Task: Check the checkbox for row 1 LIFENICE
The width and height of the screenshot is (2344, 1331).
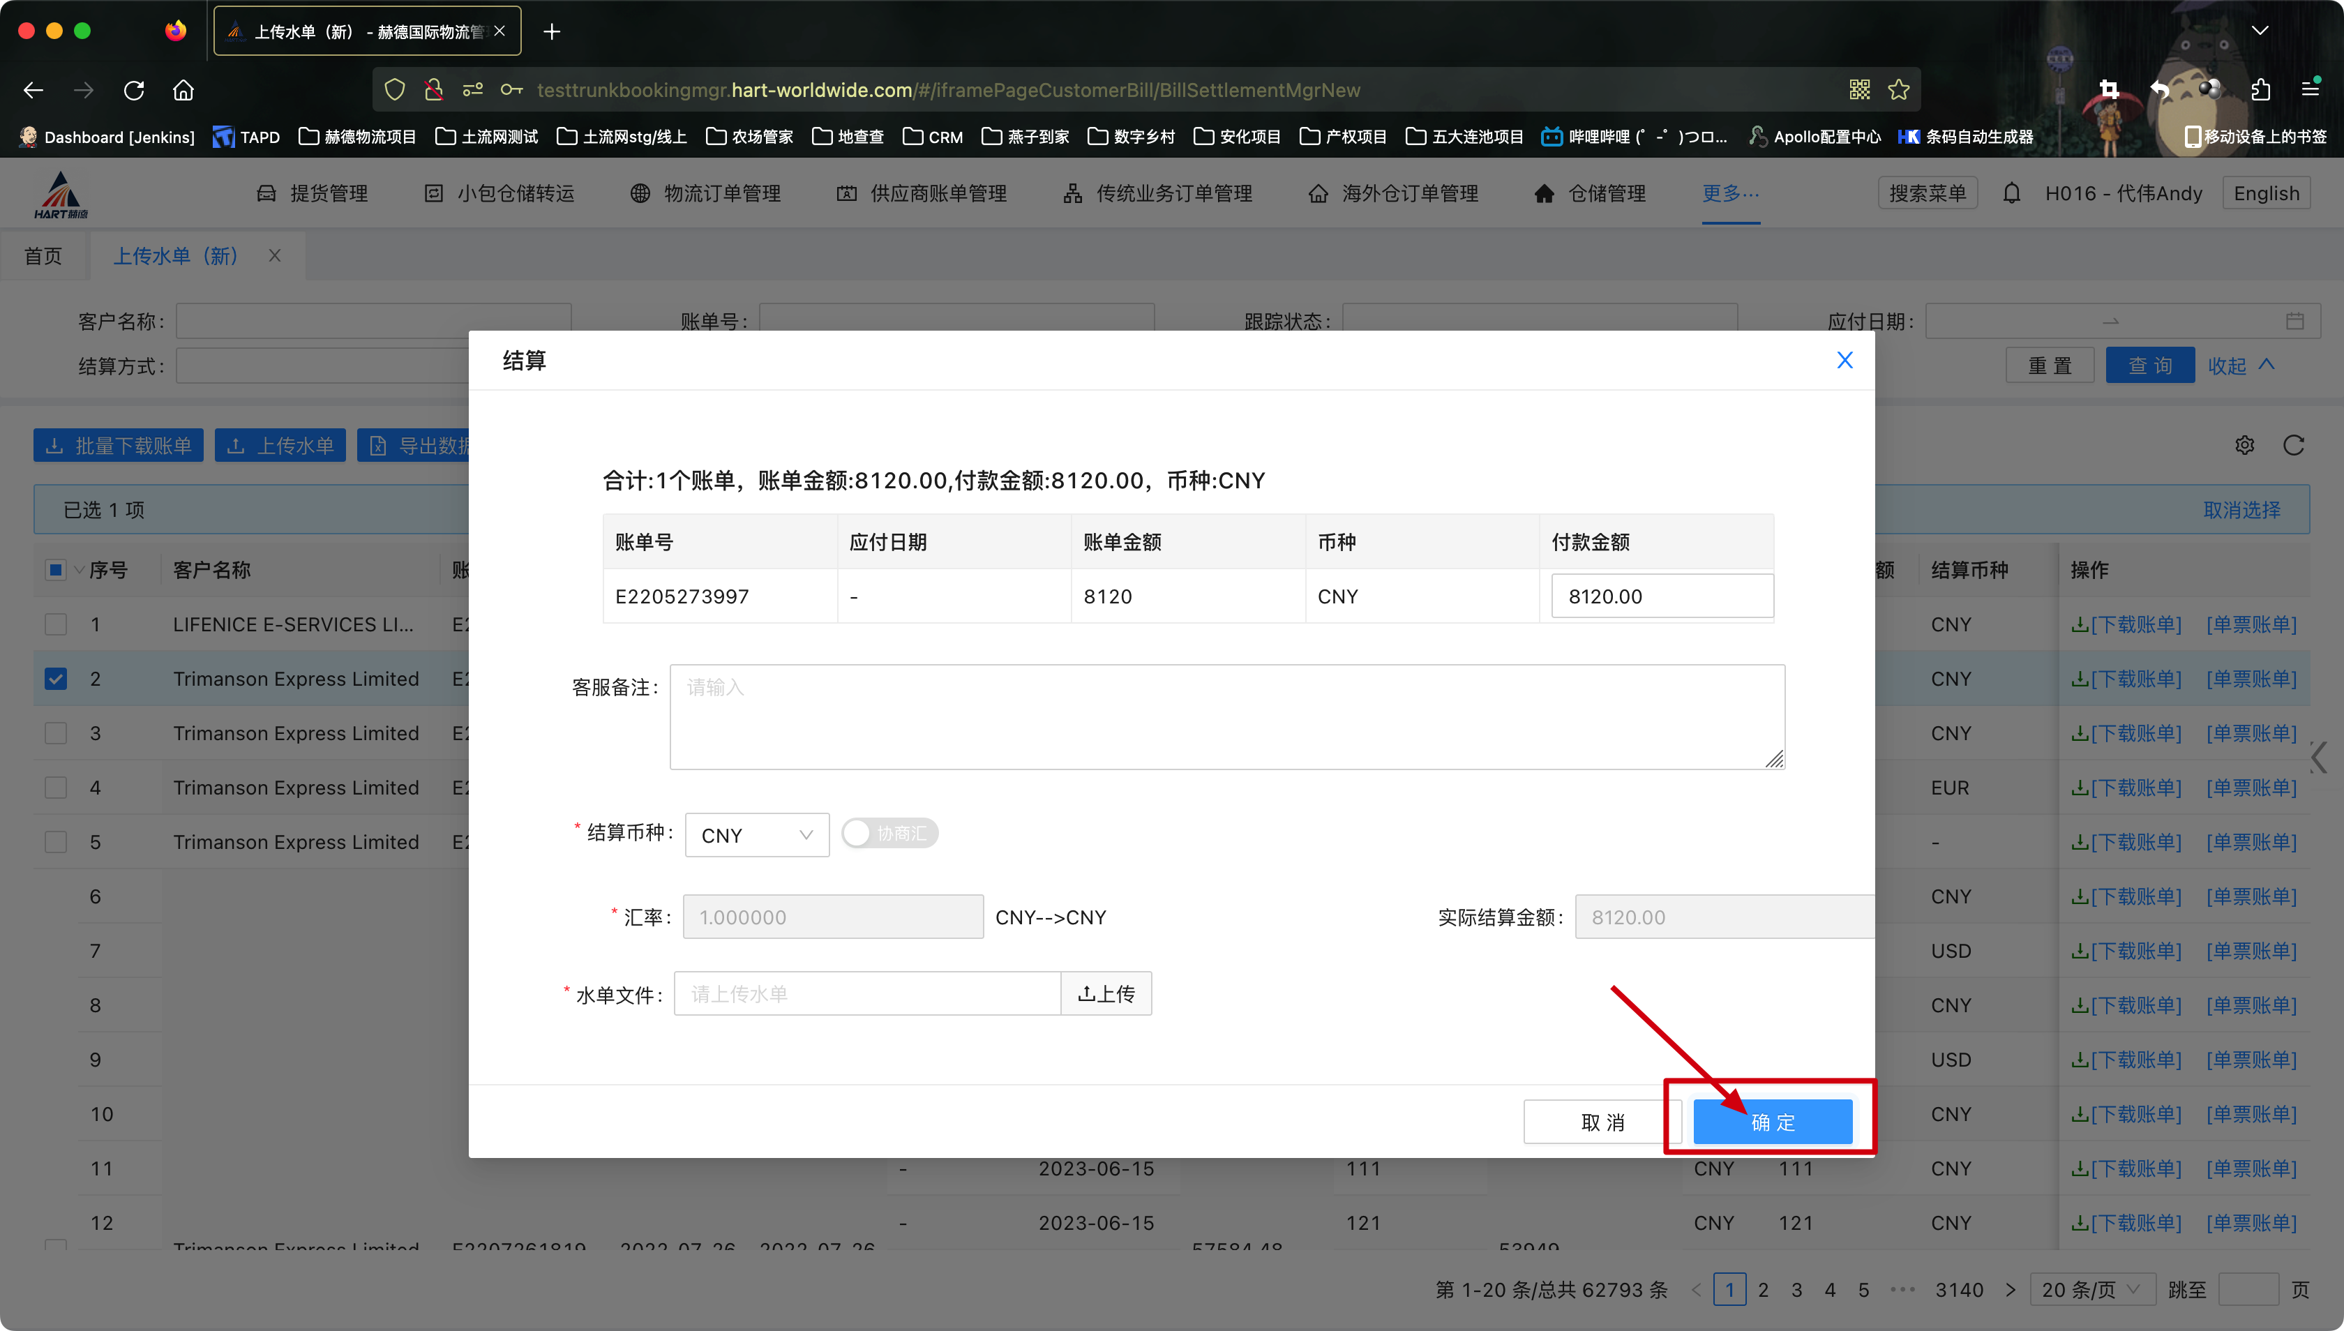Action: point(56,624)
